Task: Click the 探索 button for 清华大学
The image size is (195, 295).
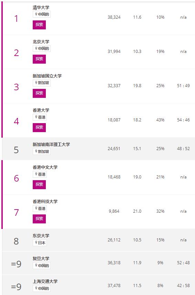Action: pyautogui.click(x=39, y=25)
